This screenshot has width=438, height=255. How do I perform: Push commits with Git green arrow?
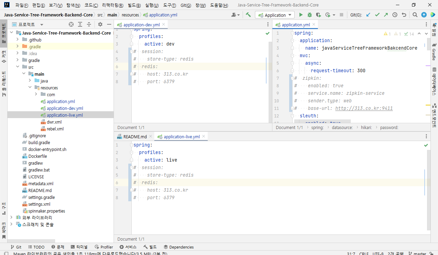coord(386,15)
